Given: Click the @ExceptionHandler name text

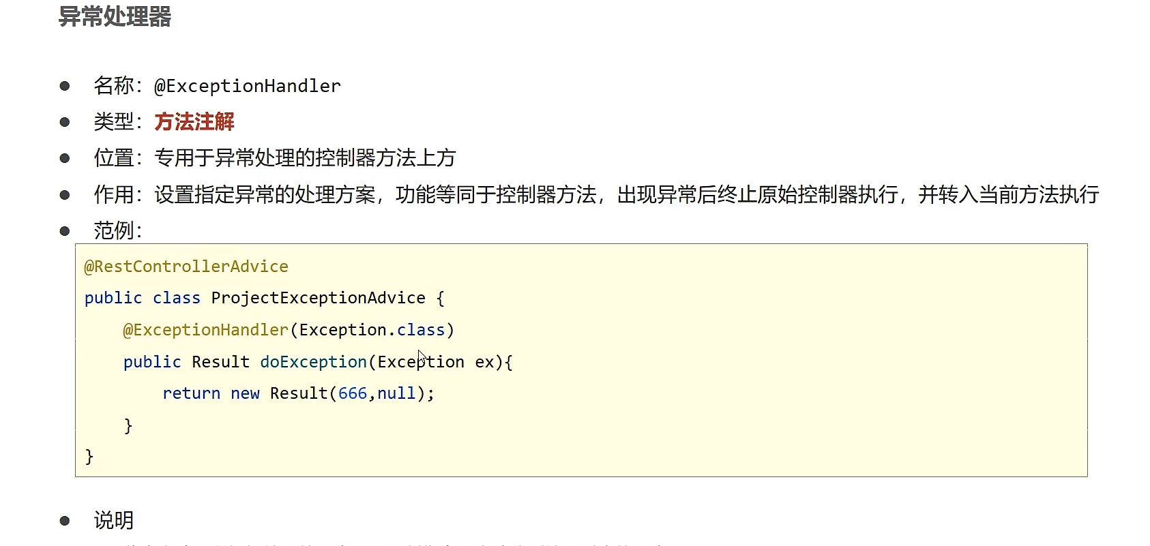Looking at the screenshot, I should pos(248,86).
